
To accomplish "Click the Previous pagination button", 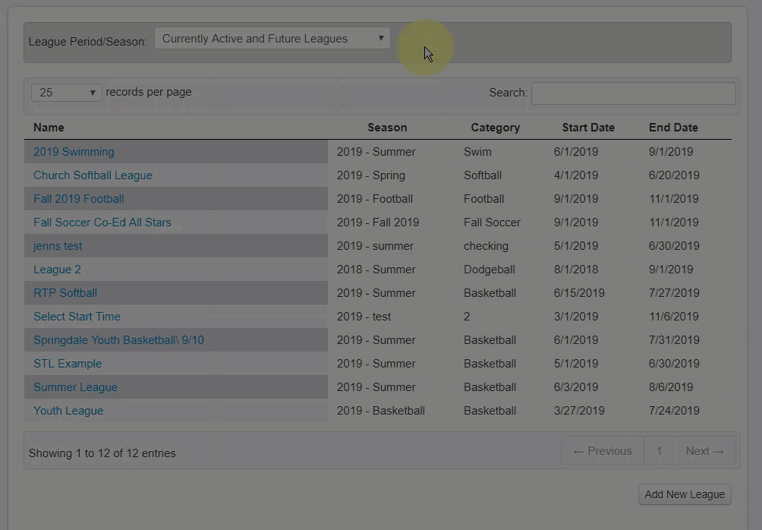I will [x=603, y=451].
